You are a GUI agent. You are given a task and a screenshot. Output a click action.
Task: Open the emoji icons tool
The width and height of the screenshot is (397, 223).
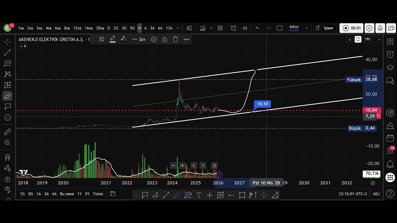click(7, 117)
